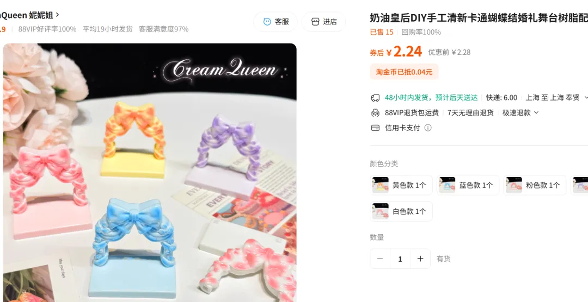The width and height of the screenshot is (588, 302).
Task: Click the delivery truck icon
Action: [375, 98]
